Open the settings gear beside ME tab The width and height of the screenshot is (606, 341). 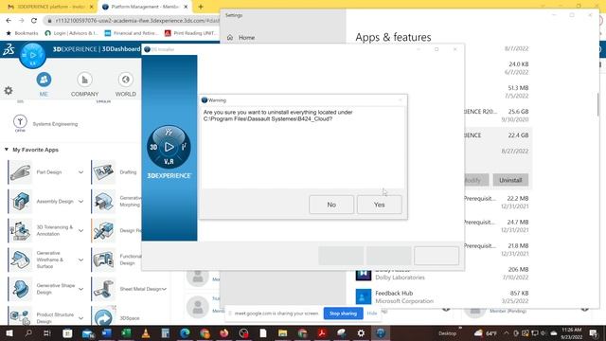point(9,91)
